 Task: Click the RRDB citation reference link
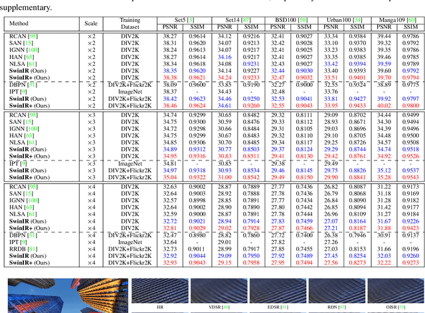tap(32, 249)
